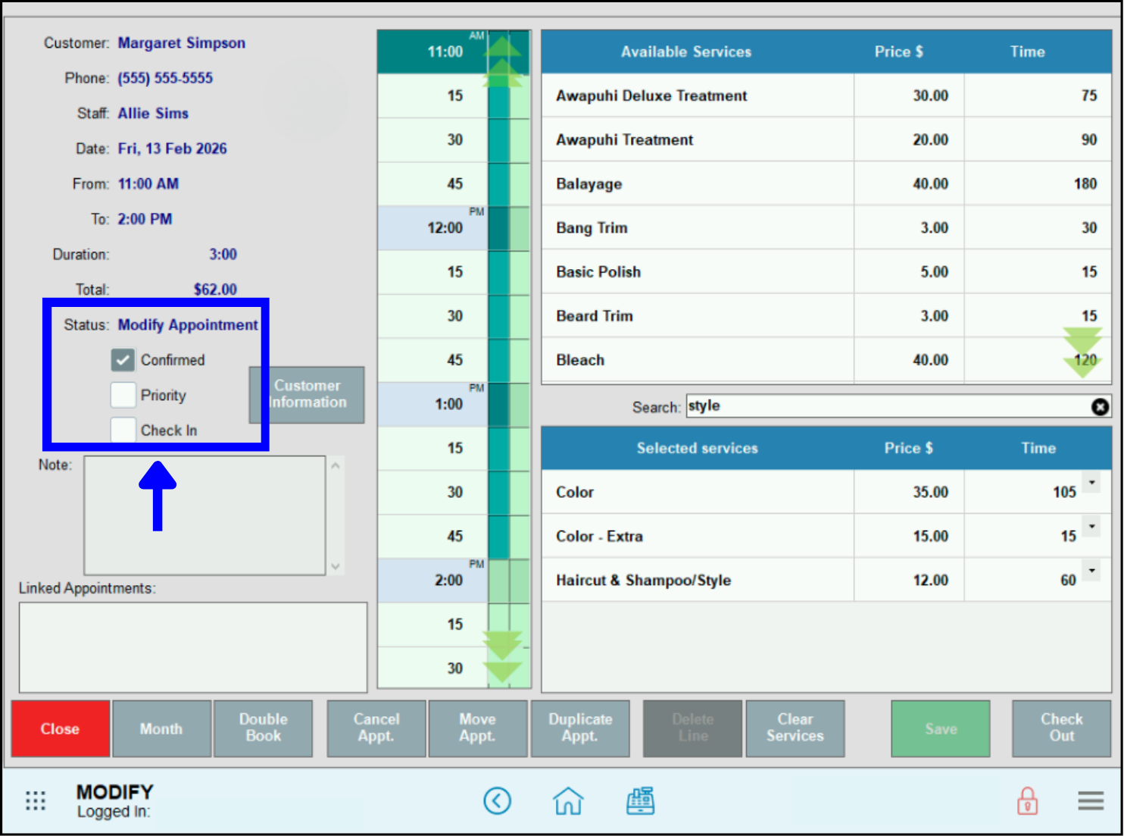Click inside the Note text area
Image resolution: width=1124 pixels, height=836 pixels.
[205, 514]
